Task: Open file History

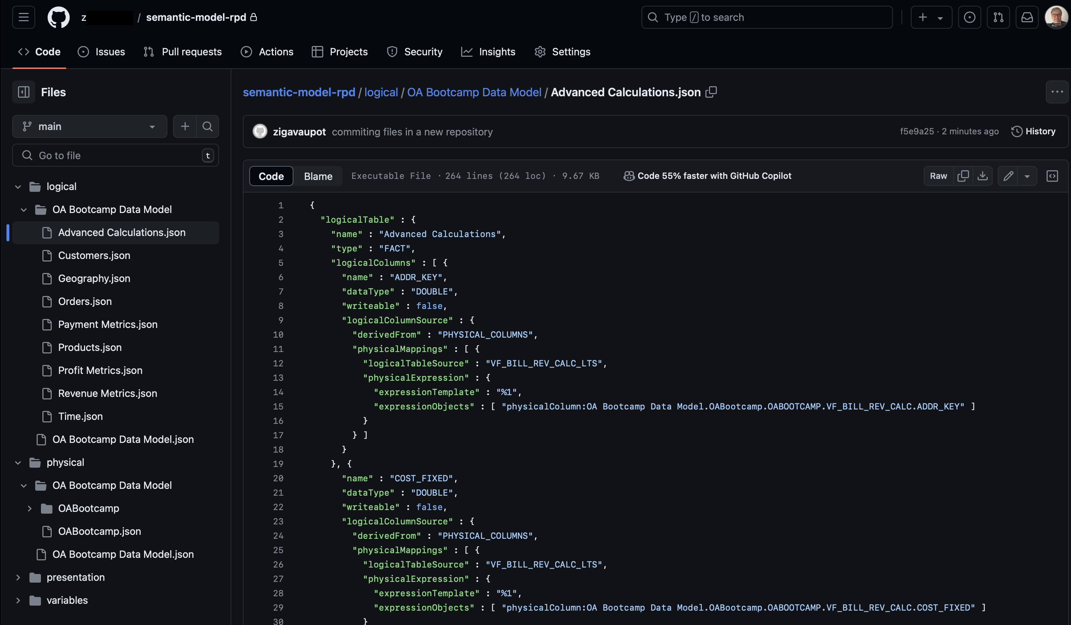Action: click(x=1033, y=131)
